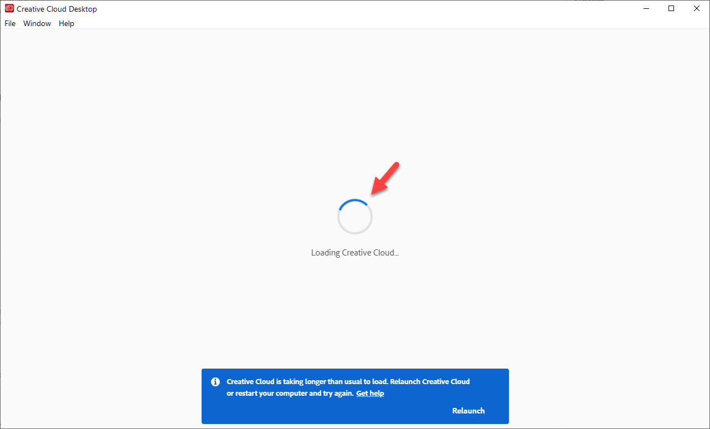Click the loading spinner
Screen dimensions: 710x429
pyautogui.click(x=355, y=217)
